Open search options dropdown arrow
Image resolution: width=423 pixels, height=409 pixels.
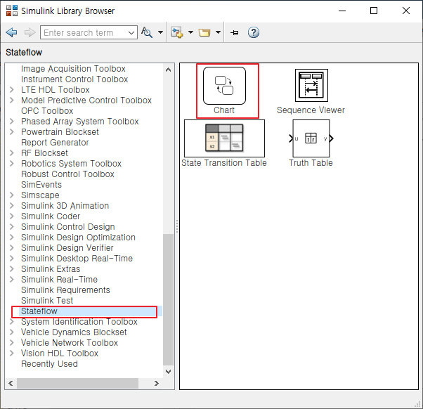160,32
